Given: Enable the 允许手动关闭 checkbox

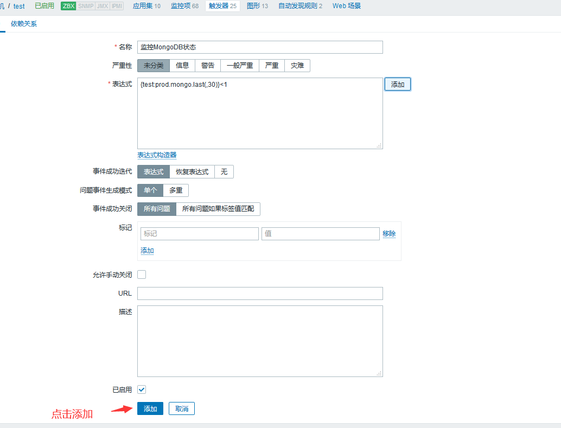Looking at the screenshot, I should coord(142,274).
